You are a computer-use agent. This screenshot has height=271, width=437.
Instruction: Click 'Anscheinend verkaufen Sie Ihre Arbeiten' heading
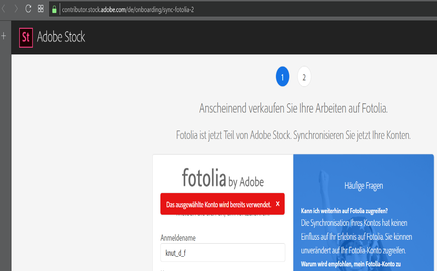click(293, 108)
